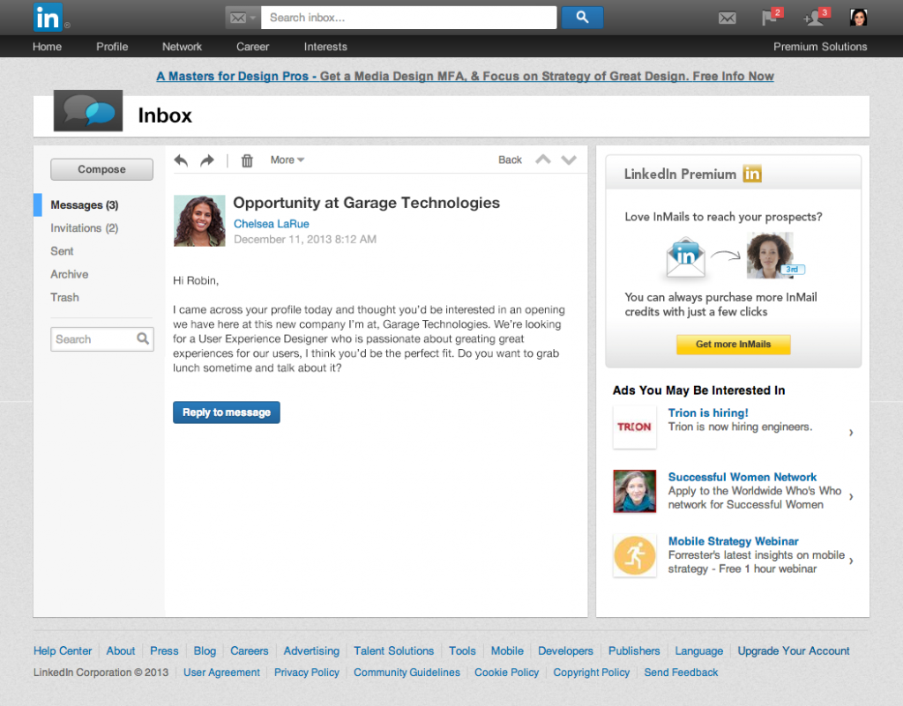903x706 pixels.
Task: Expand the Successful Women Network ad arrow
Action: pyautogui.click(x=851, y=496)
